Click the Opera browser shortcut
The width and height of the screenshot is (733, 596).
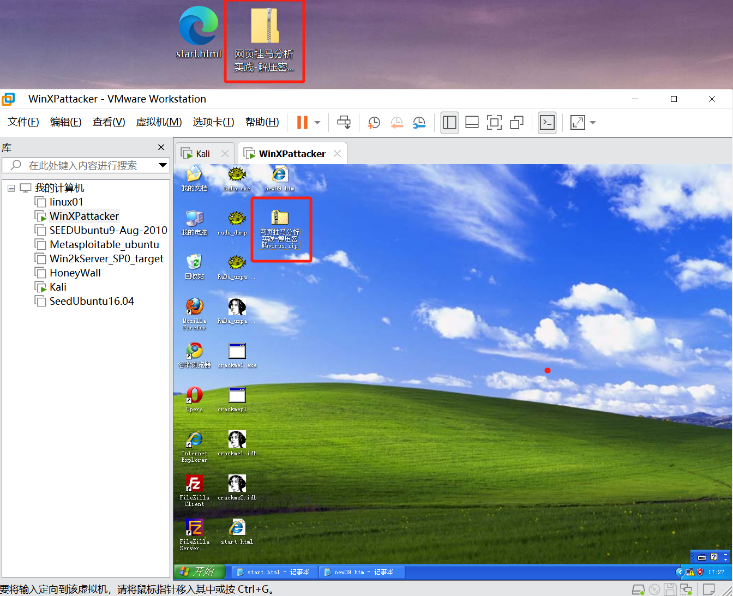[x=194, y=399]
